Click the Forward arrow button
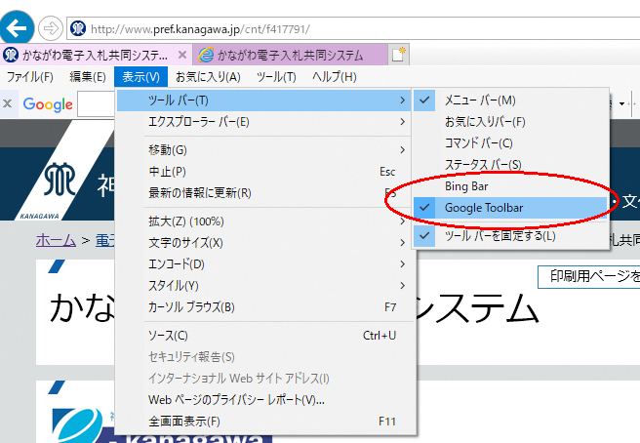The height and width of the screenshot is (443, 640). pyautogui.click(x=51, y=28)
